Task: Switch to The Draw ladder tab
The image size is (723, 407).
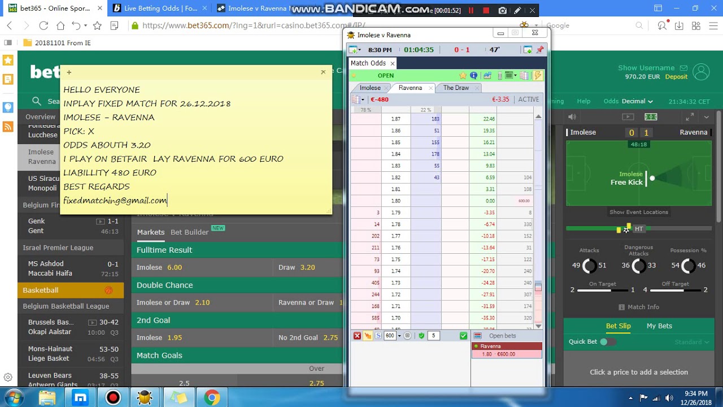Action: (x=456, y=88)
